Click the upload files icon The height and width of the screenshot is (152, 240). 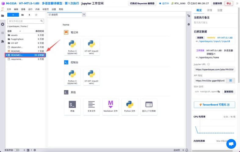29,15
